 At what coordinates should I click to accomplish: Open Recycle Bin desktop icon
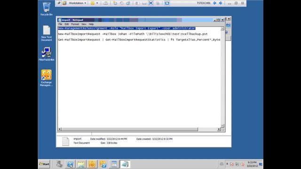point(47,9)
